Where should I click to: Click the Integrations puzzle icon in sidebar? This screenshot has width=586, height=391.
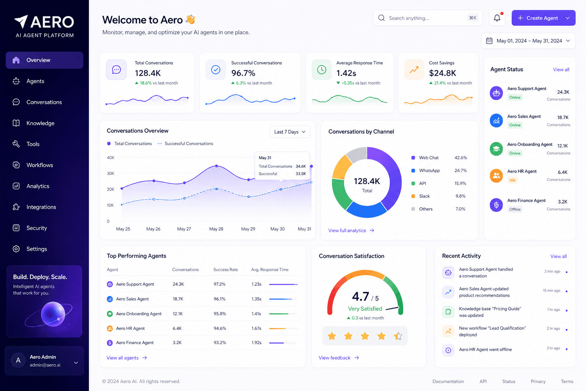click(16, 207)
